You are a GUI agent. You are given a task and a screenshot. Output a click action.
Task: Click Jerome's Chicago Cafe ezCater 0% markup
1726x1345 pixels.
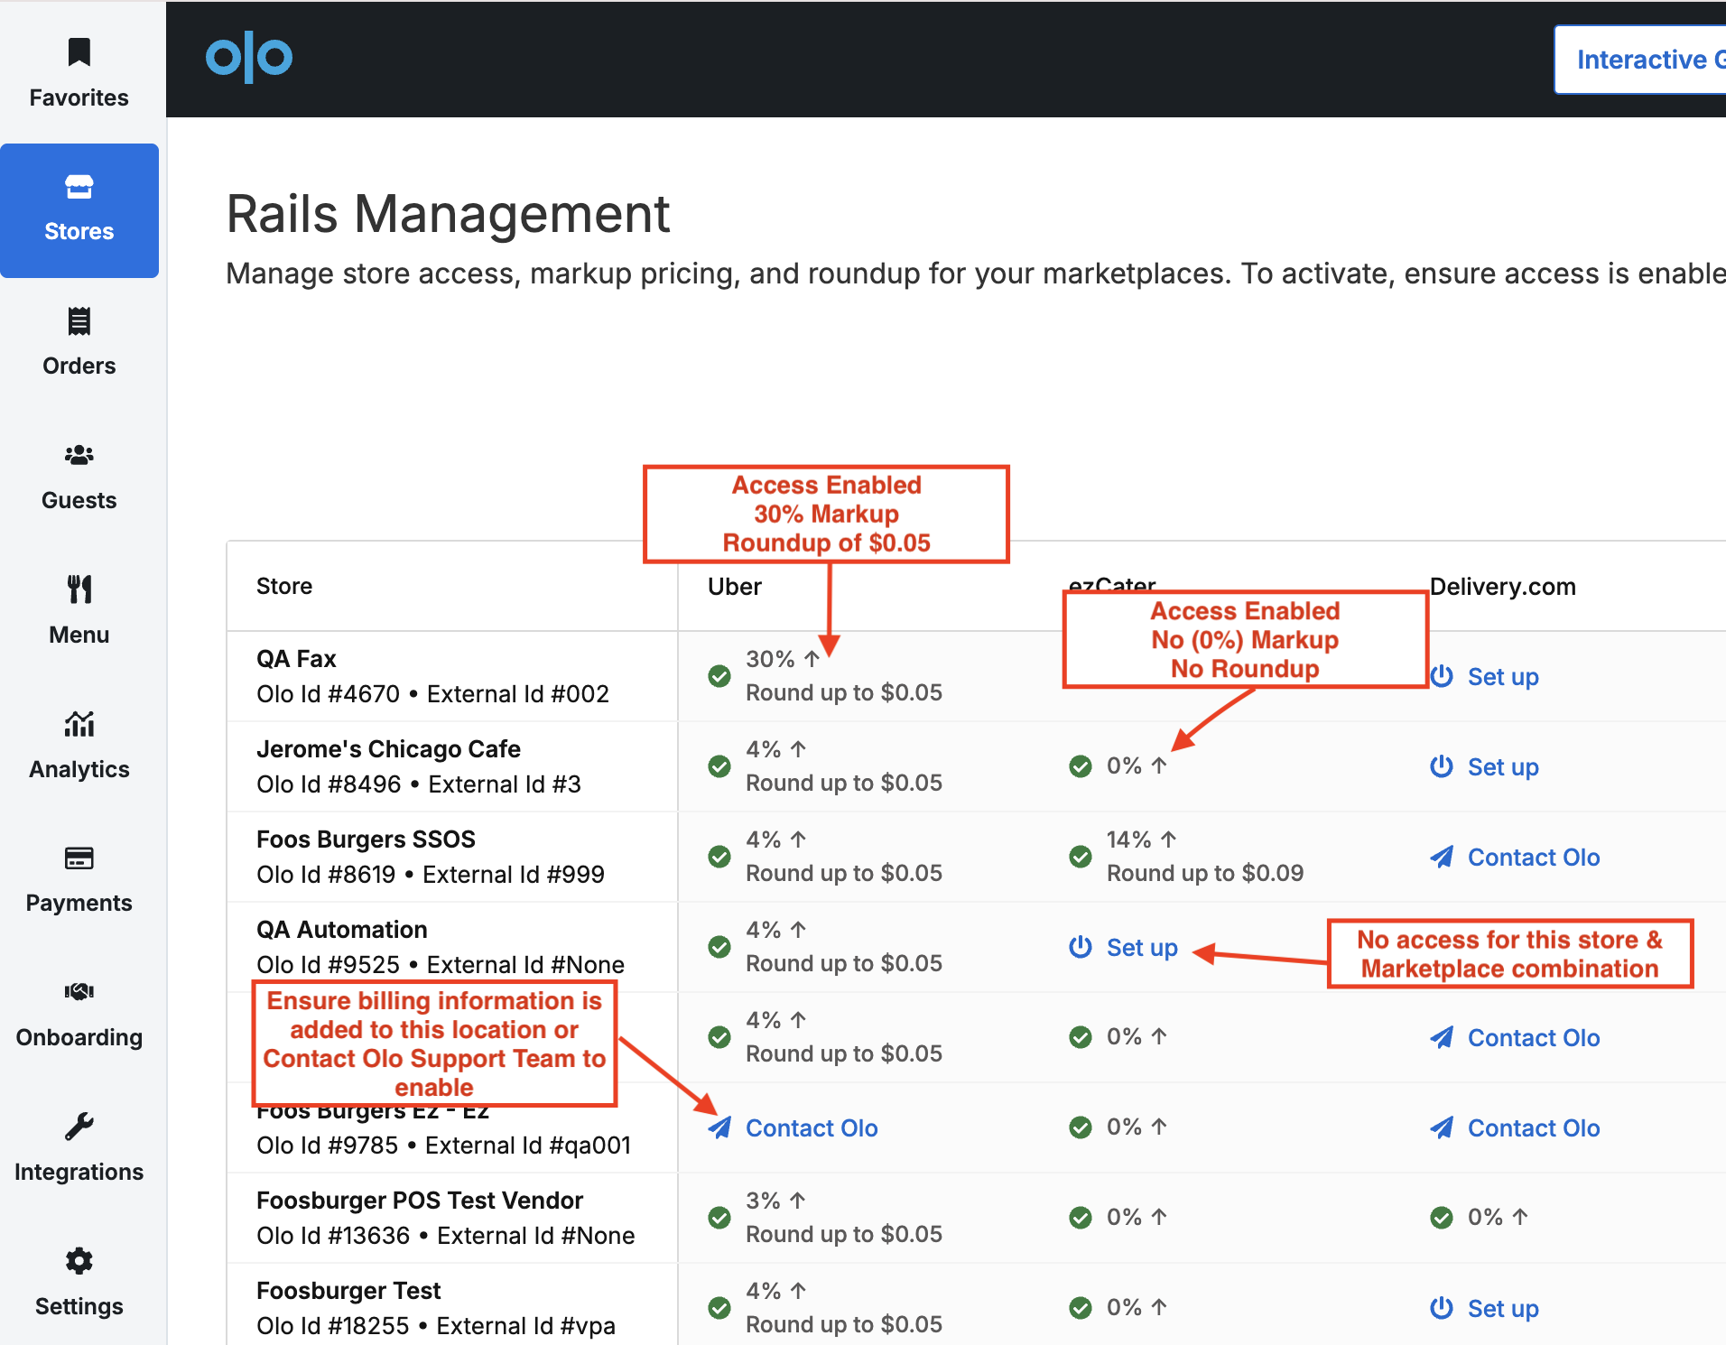pos(1137,765)
